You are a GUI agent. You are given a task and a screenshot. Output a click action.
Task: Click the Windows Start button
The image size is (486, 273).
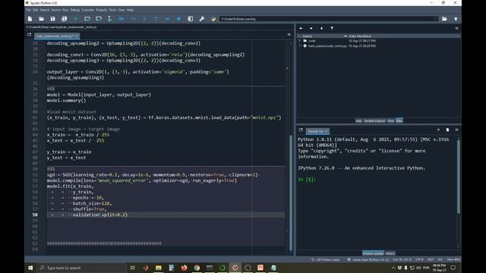(x=30, y=268)
